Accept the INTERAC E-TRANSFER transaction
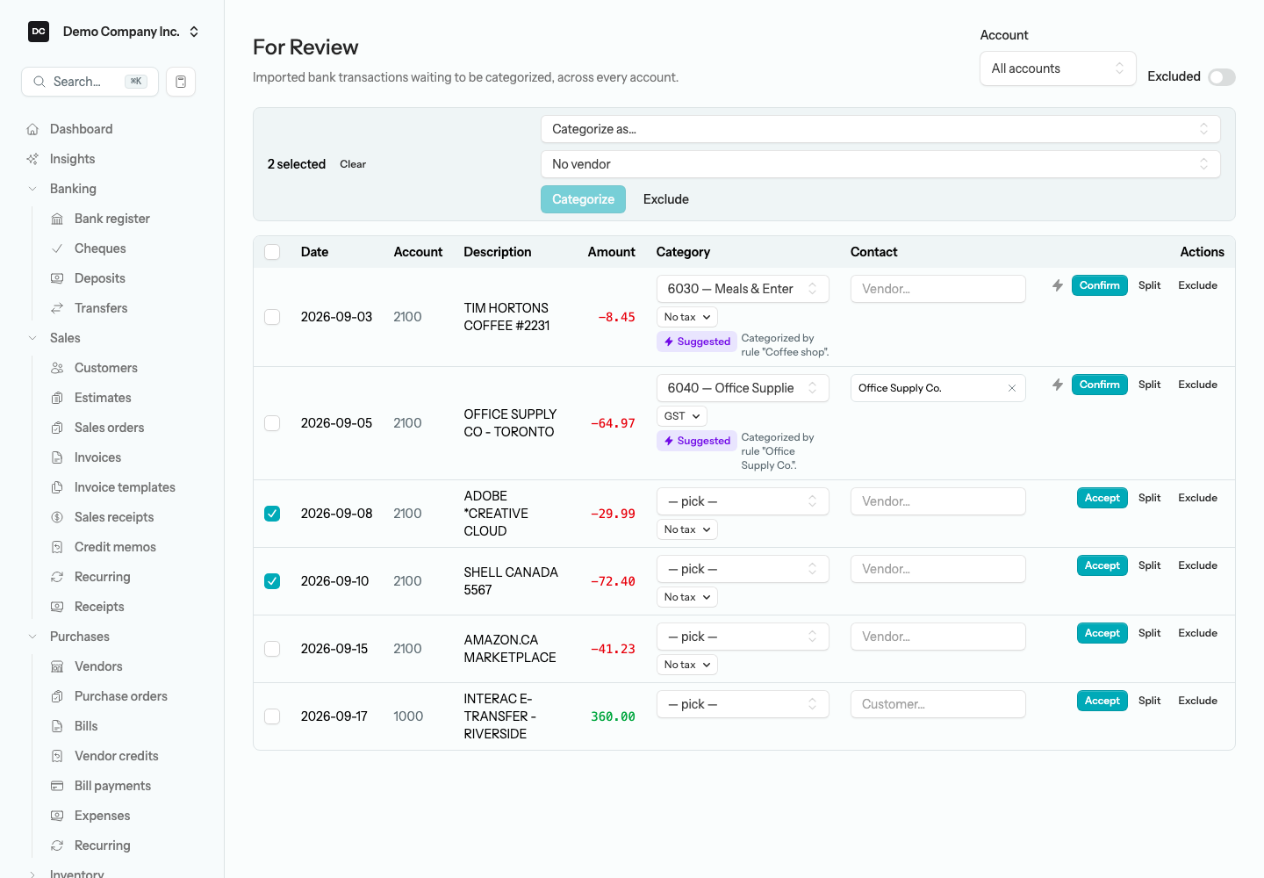This screenshot has height=878, width=1264. point(1102,701)
